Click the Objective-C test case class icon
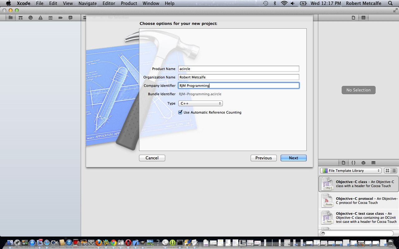Viewport: 399px width, 249px height. (x=327, y=217)
